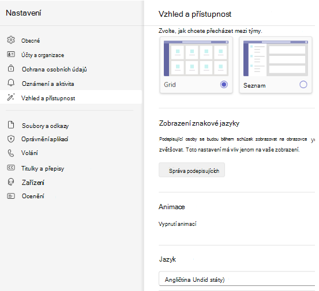Click the lock icon for Ochrana osobních údajů
Image resolution: width=319 pixels, height=291 pixels.
coord(11,69)
